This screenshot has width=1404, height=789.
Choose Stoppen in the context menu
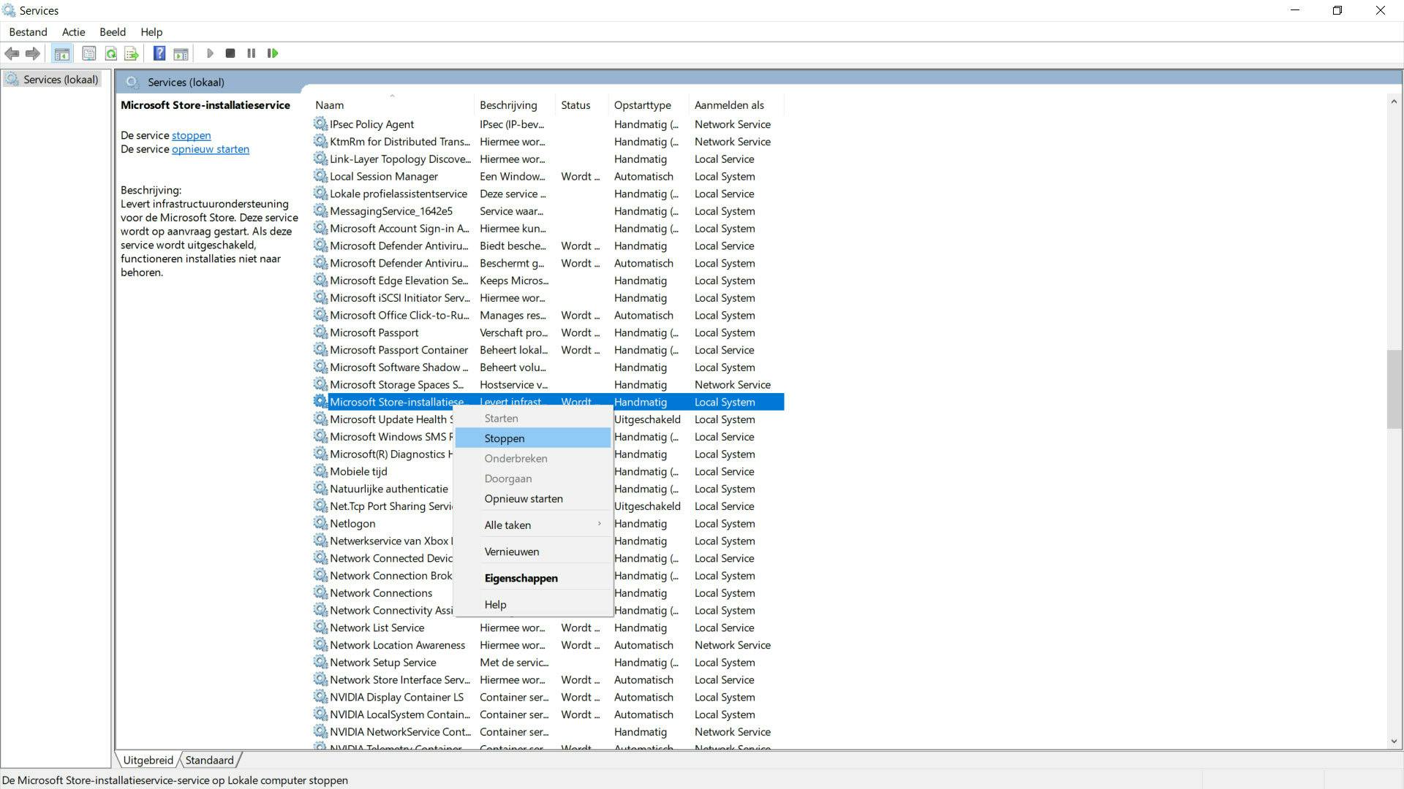tap(505, 438)
